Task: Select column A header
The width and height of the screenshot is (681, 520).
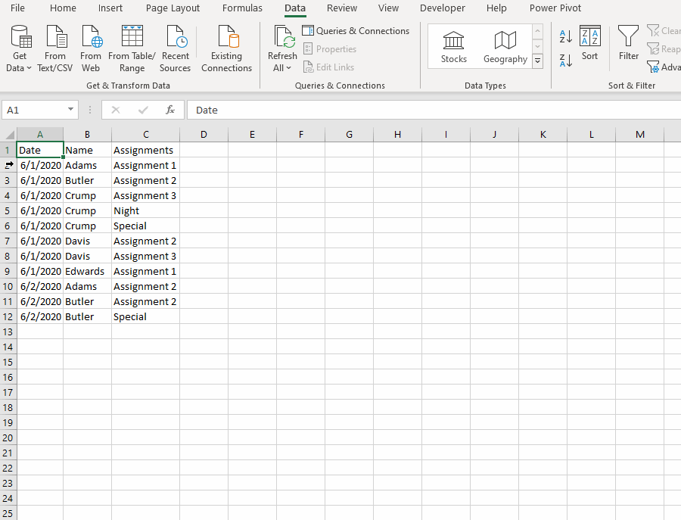Action: coord(40,134)
